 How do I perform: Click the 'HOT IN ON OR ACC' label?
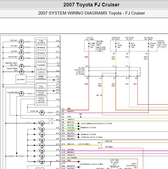(x=129, y=39)
